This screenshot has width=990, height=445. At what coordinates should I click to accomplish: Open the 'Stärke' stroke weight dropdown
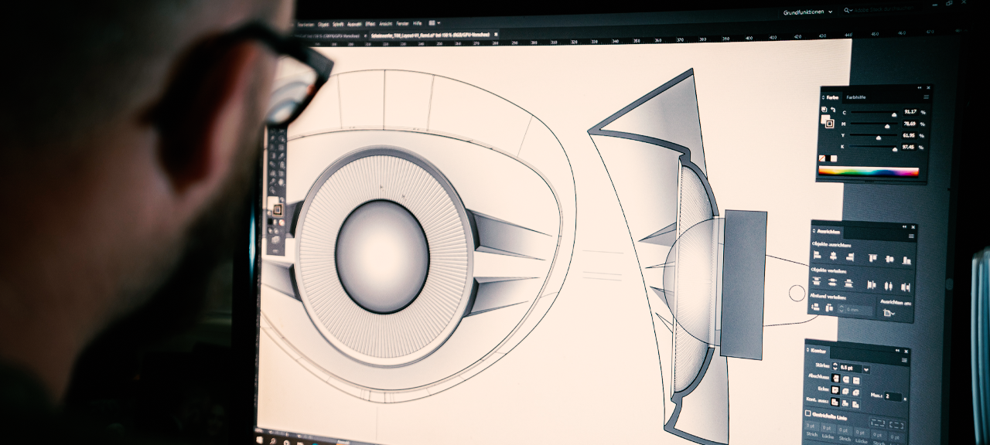click(x=866, y=369)
